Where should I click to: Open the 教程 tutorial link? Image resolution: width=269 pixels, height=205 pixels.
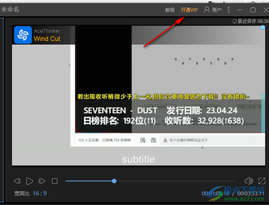pyautogui.click(x=170, y=10)
